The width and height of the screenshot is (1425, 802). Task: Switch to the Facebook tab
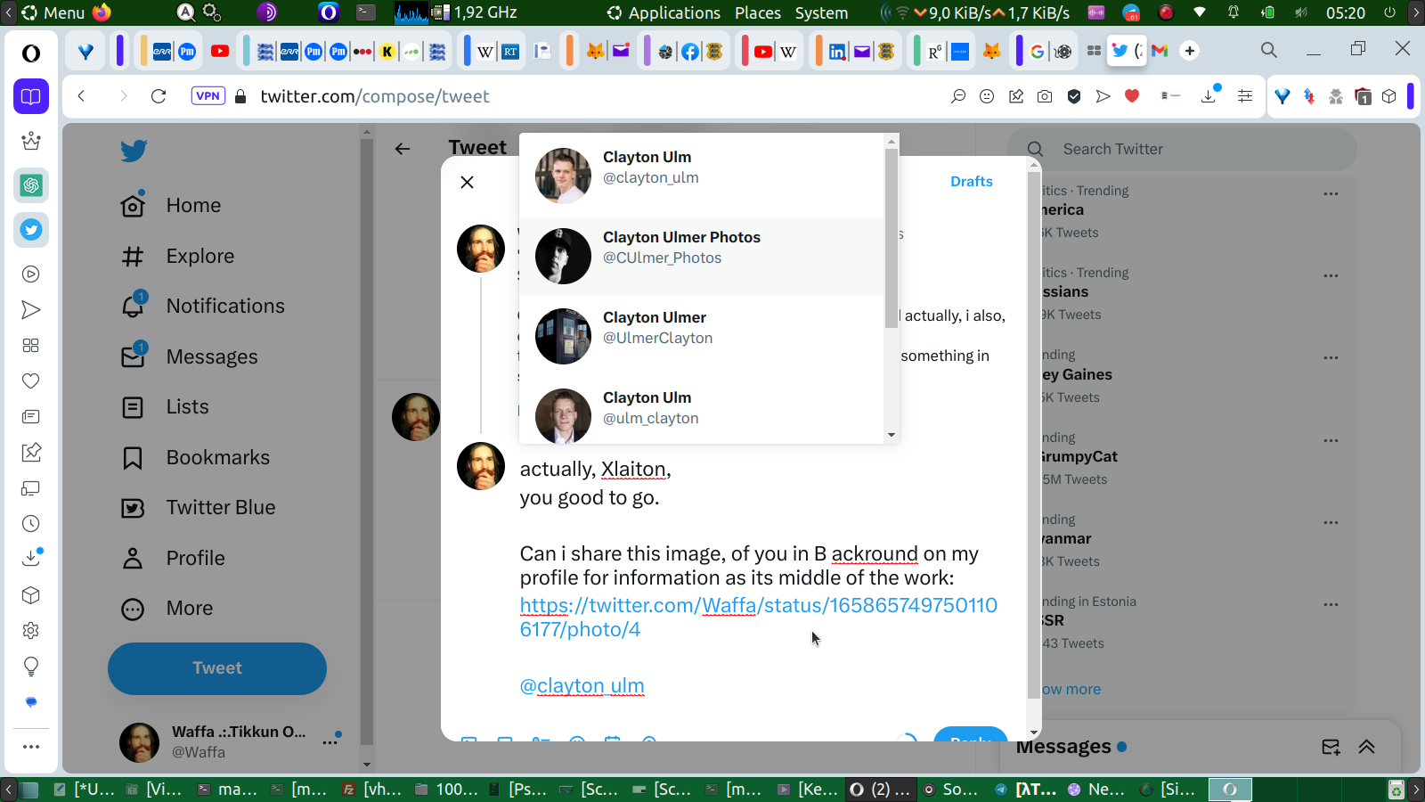click(690, 52)
